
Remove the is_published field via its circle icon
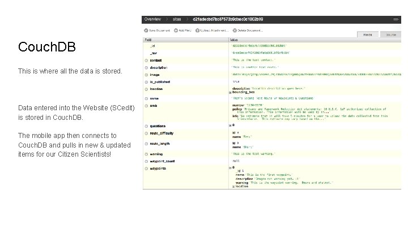[x=146, y=82]
